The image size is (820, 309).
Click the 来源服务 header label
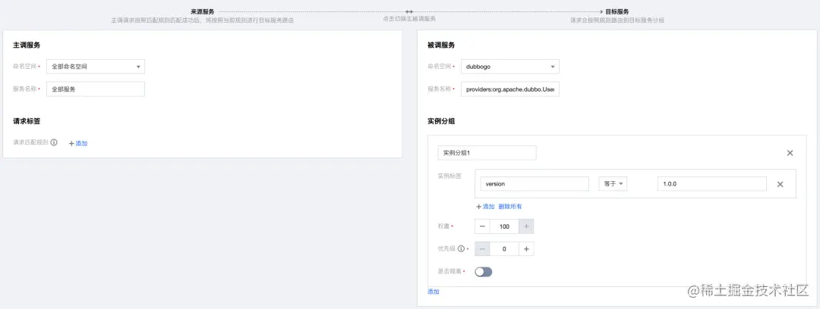click(203, 11)
